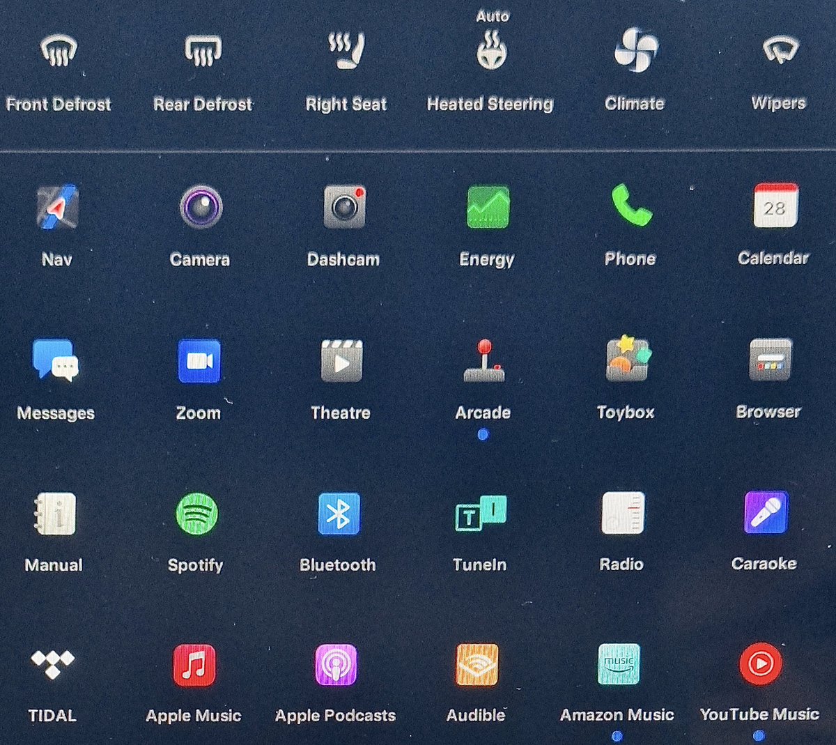Launch the Audible app
Image resolution: width=836 pixels, height=745 pixels.
coord(477,665)
